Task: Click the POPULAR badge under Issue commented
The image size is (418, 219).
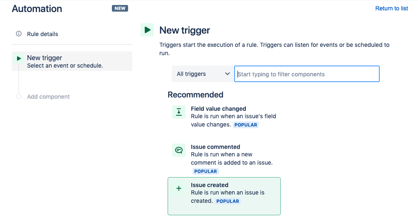Action: tap(205, 171)
